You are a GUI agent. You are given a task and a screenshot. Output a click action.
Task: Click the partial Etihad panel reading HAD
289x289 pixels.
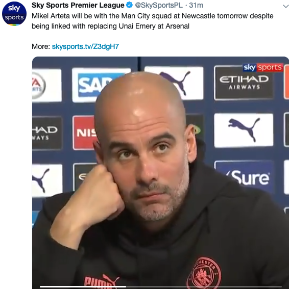47,133
